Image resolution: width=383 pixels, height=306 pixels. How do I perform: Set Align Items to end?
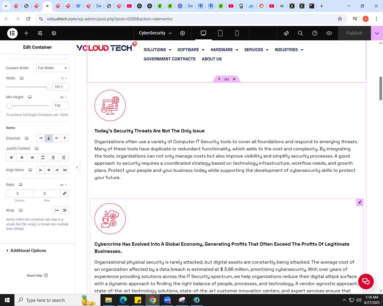pos(57,170)
